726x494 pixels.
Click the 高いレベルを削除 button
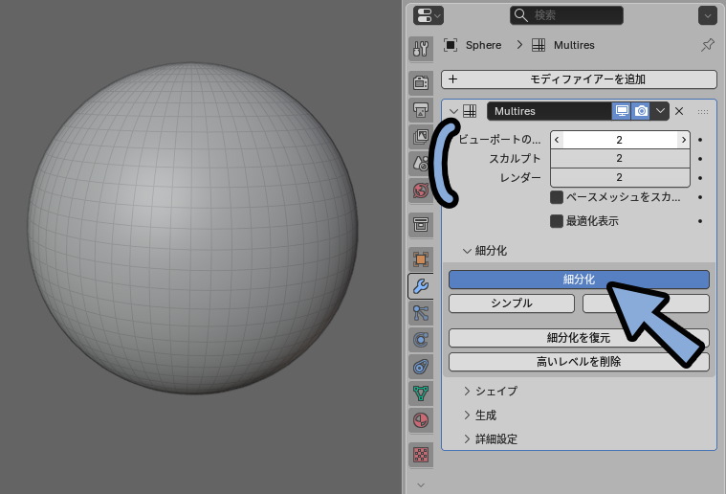pyautogui.click(x=579, y=361)
